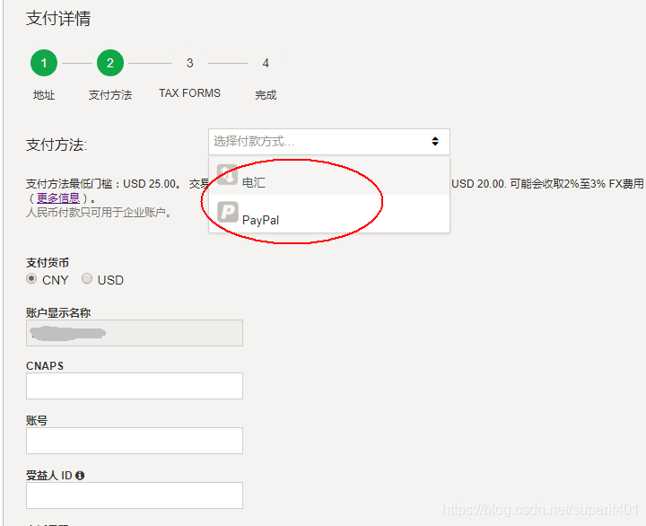The height and width of the screenshot is (526, 646).
Task: Click the 受益人 ID input field
Action: (x=135, y=495)
